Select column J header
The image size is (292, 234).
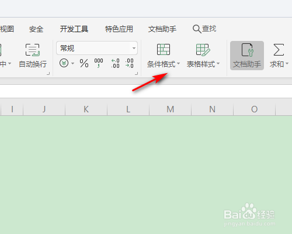(44, 109)
